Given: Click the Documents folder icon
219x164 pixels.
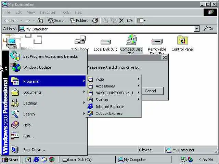Looking at the screenshot, I should tap(15, 92).
